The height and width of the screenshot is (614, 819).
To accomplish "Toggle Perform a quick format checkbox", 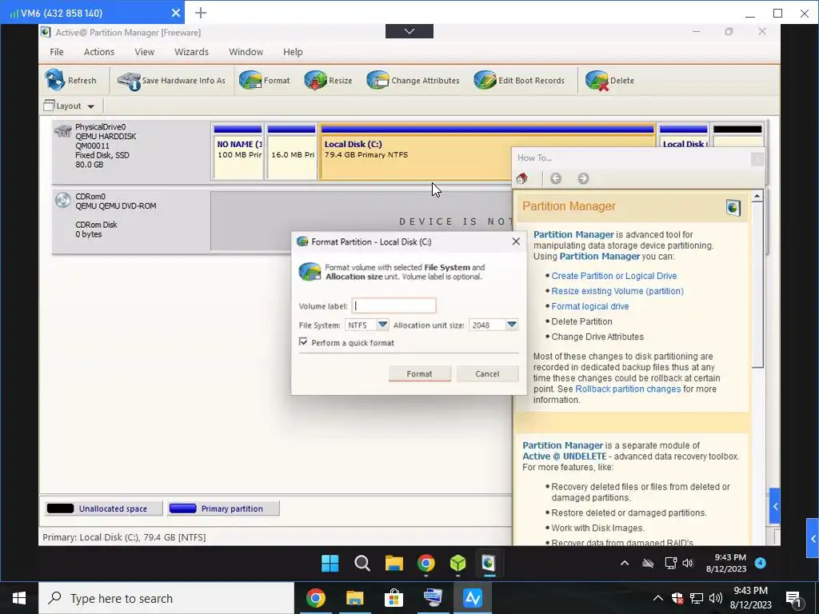I will (303, 341).
